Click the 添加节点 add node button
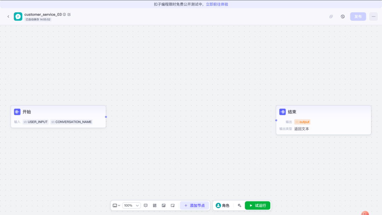 (195, 205)
